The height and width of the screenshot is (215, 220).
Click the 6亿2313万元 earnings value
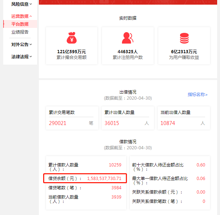click(x=184, y=52)
